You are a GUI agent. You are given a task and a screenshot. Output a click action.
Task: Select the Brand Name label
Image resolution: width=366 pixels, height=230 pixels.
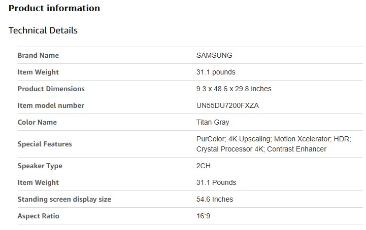point(38,55)
